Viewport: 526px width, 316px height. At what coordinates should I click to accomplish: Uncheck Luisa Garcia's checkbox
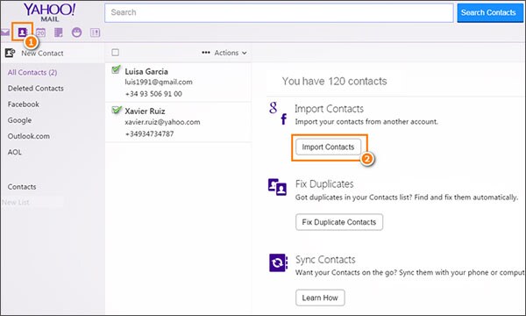[116, 70]
